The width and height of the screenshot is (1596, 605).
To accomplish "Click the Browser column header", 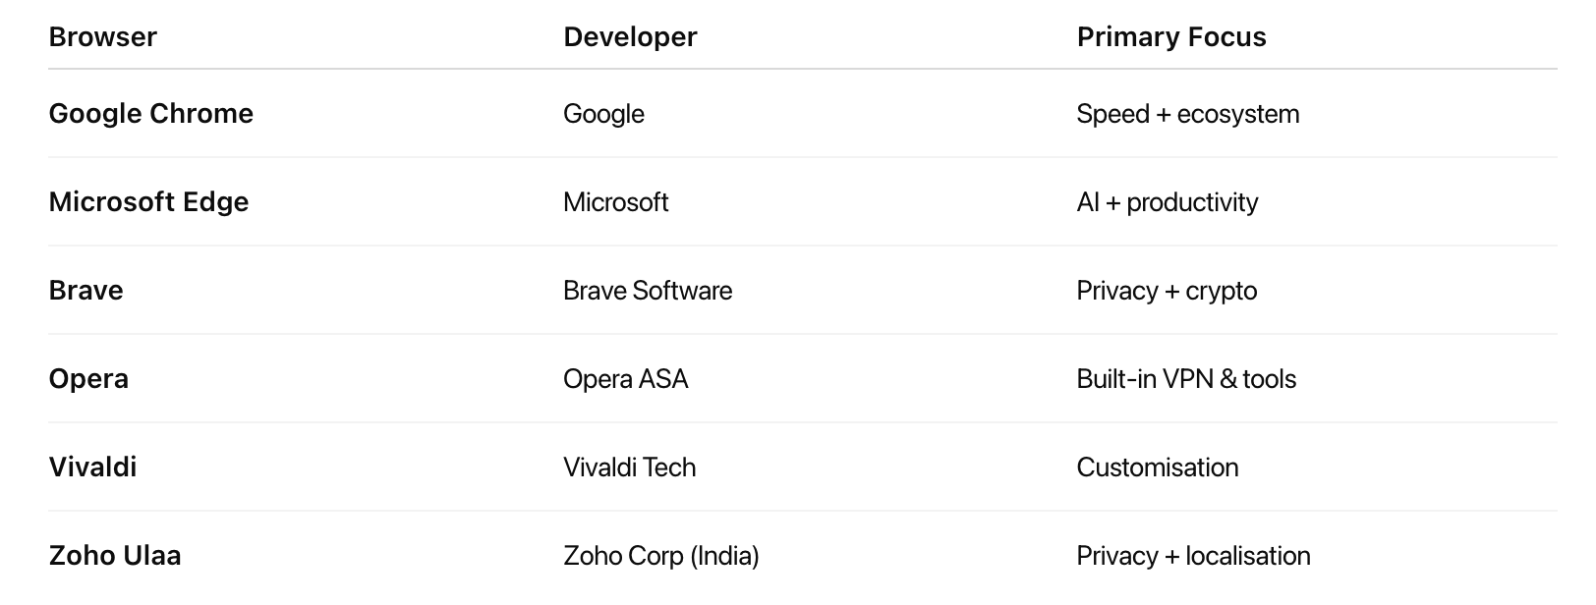I will click(102, 37).
